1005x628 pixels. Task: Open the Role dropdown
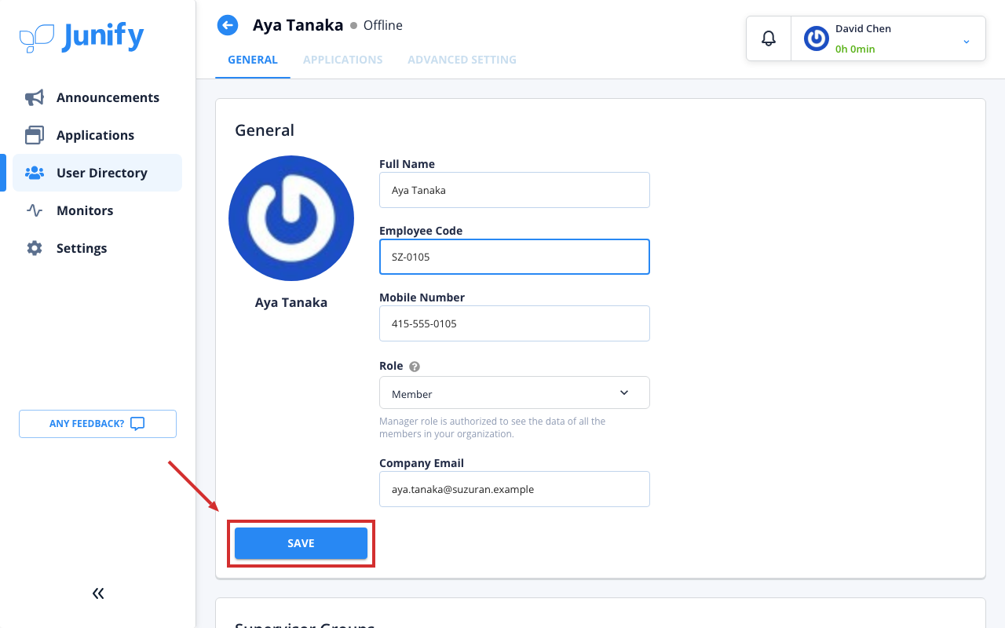514,392
